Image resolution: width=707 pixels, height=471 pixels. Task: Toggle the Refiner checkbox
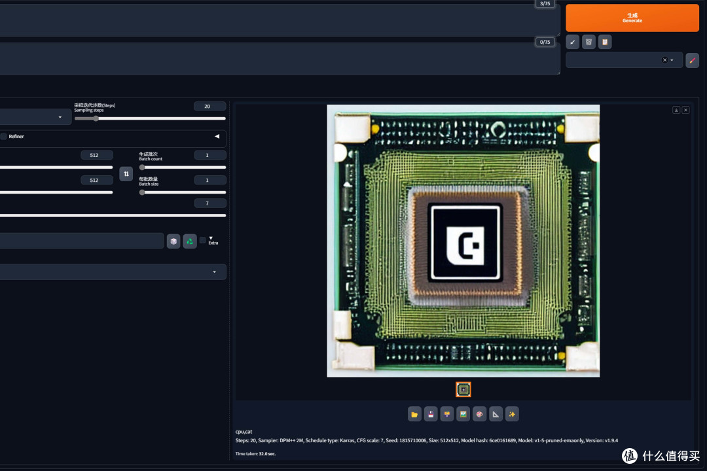click(x=4, y=137)
